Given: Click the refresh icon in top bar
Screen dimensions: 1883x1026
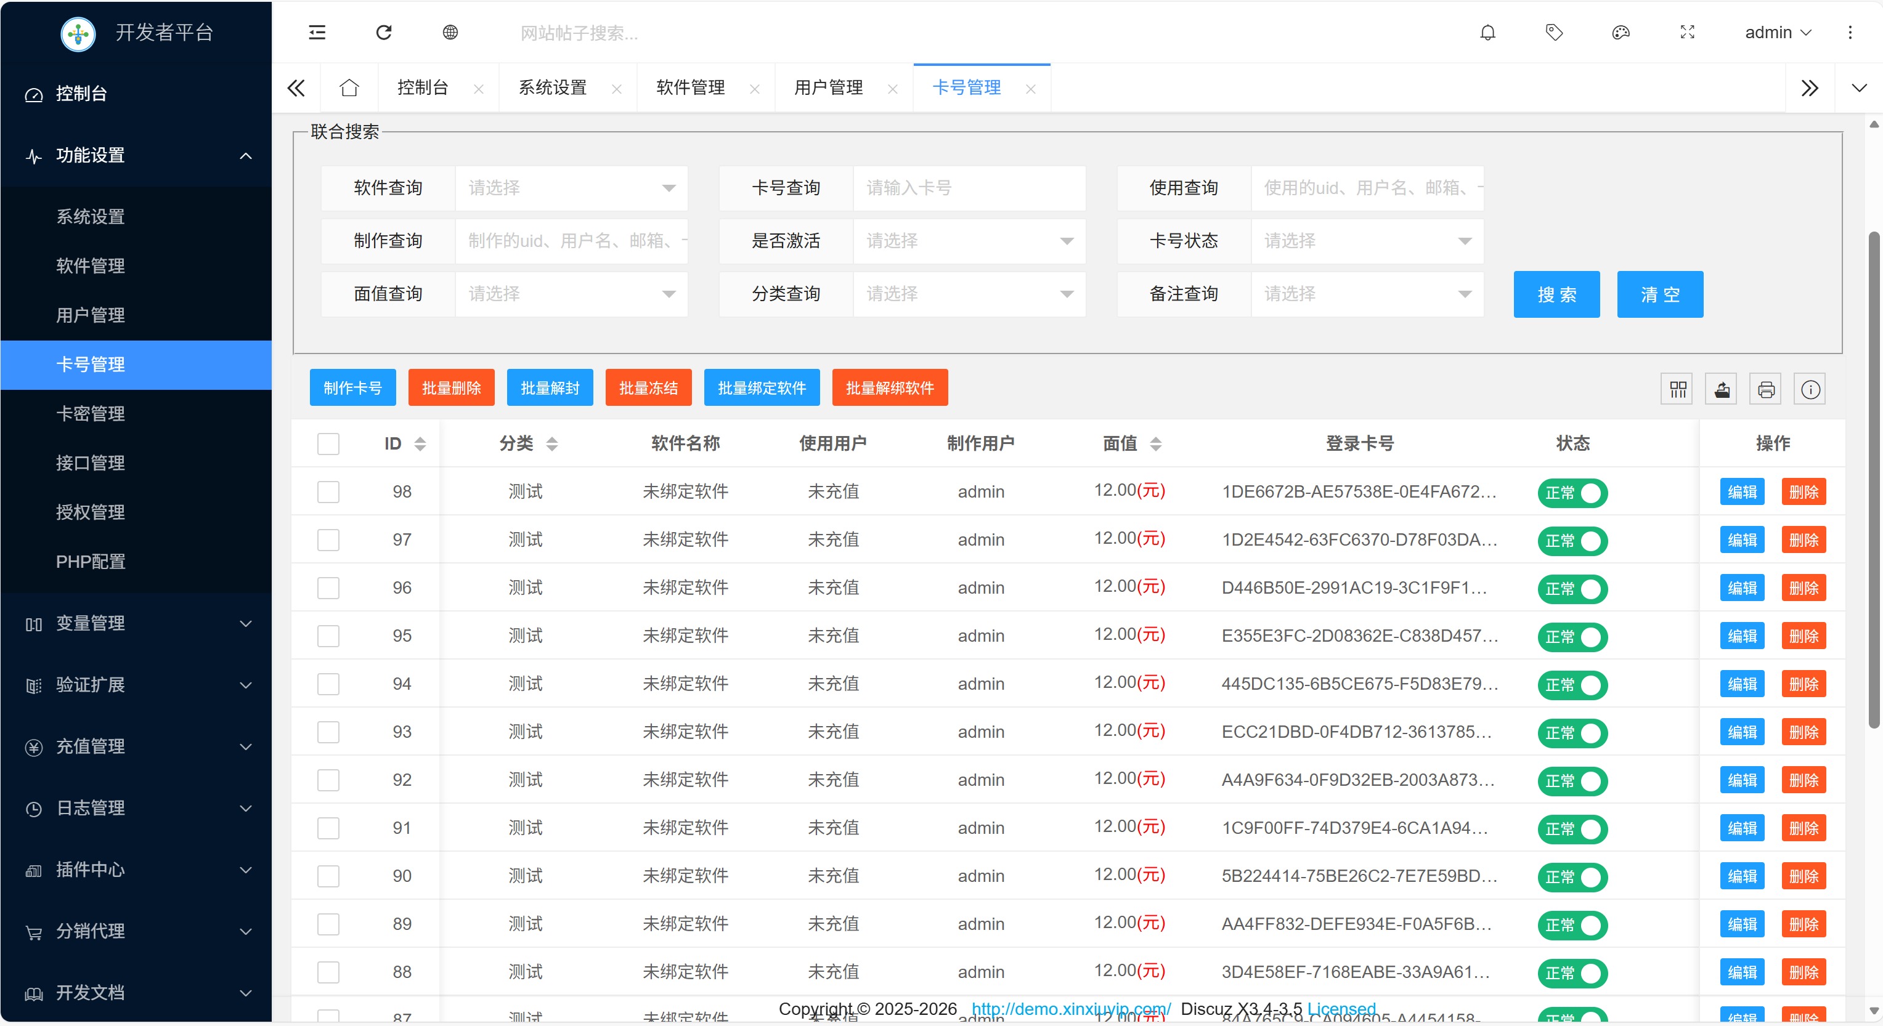Looking at the screenshot, I should [x=384, y=32].
